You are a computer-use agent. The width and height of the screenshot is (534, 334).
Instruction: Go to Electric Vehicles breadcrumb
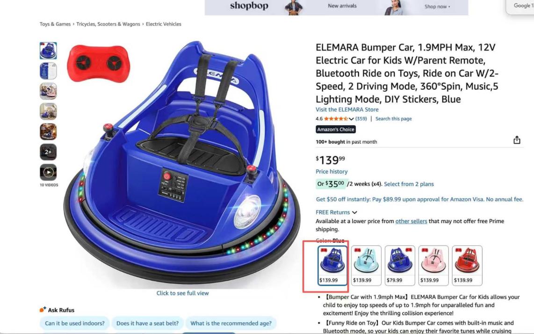coord(164,24)
